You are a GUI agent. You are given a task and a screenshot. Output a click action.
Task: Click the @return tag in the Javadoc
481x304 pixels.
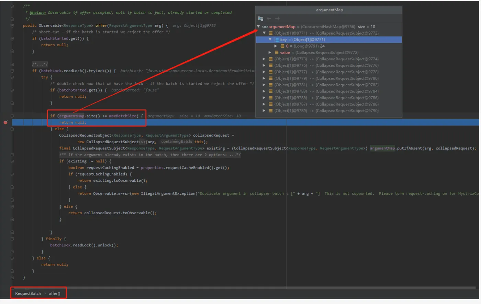37,13
